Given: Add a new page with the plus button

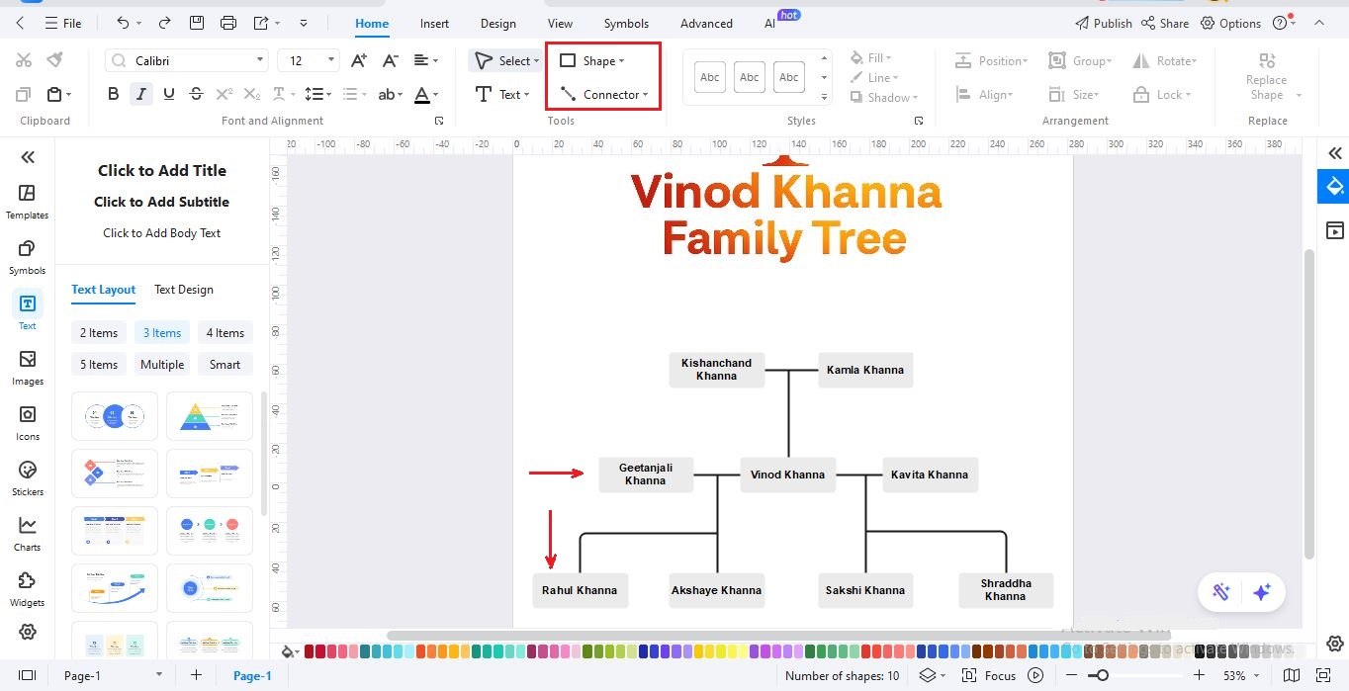Looking at the screenshot, I should 196,675.
